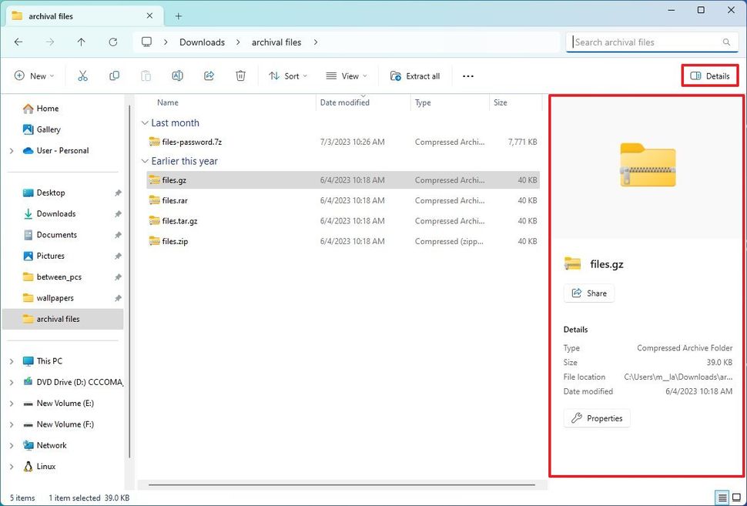This screenshot has width=747, height=506.
Task: Navigate up one folder level
Action: pyautogui.click(x=81, y=42)
